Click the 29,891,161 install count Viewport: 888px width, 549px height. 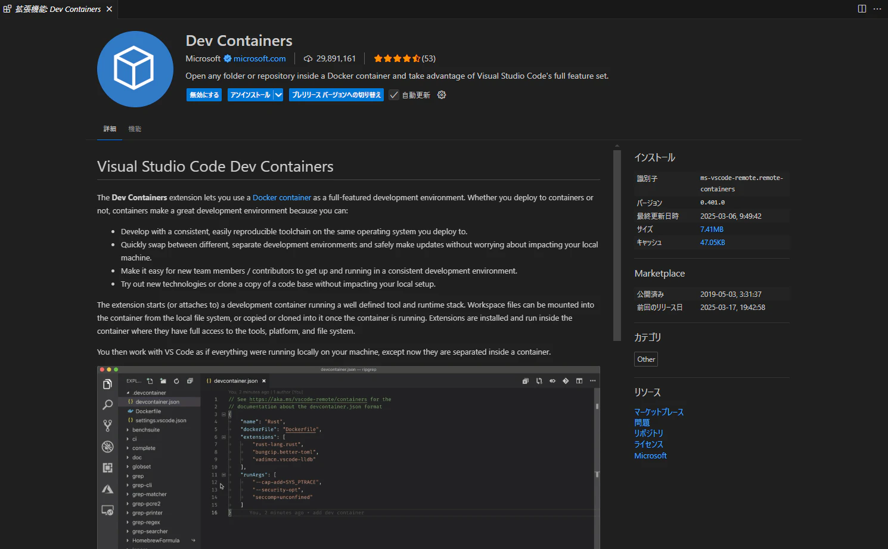tap(330, 58)
